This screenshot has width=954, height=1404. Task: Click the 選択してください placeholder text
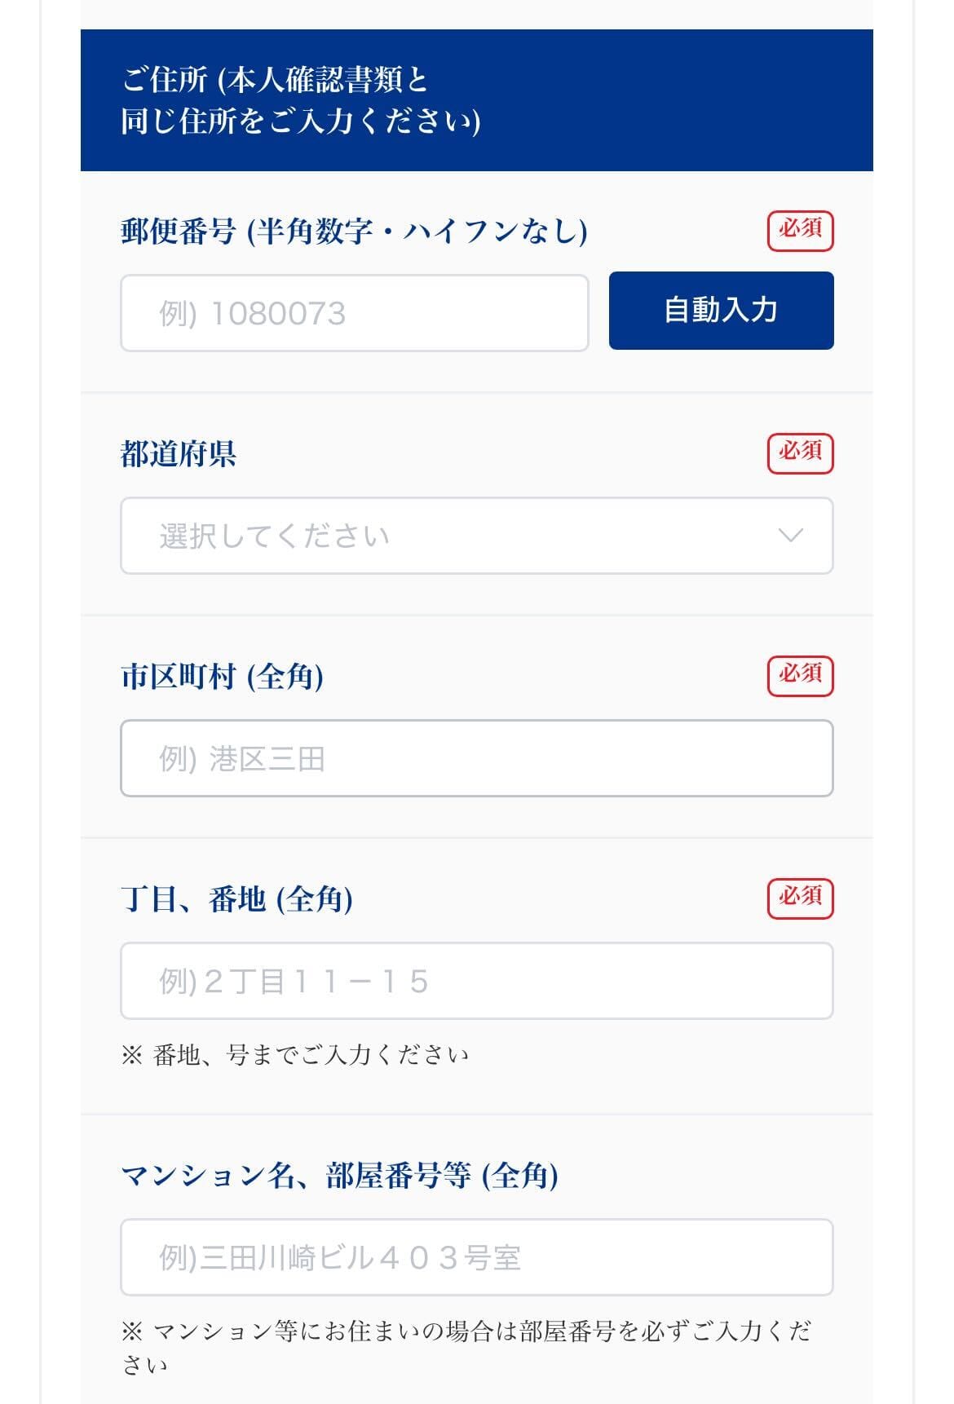click(274, 536)
